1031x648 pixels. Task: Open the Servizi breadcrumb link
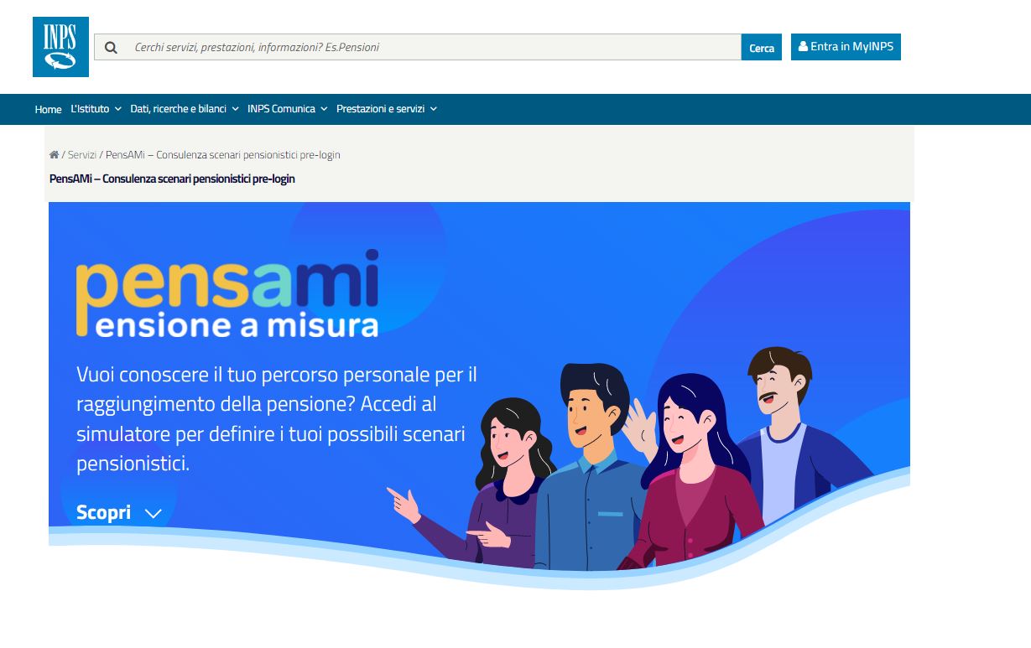coord(82,155)
